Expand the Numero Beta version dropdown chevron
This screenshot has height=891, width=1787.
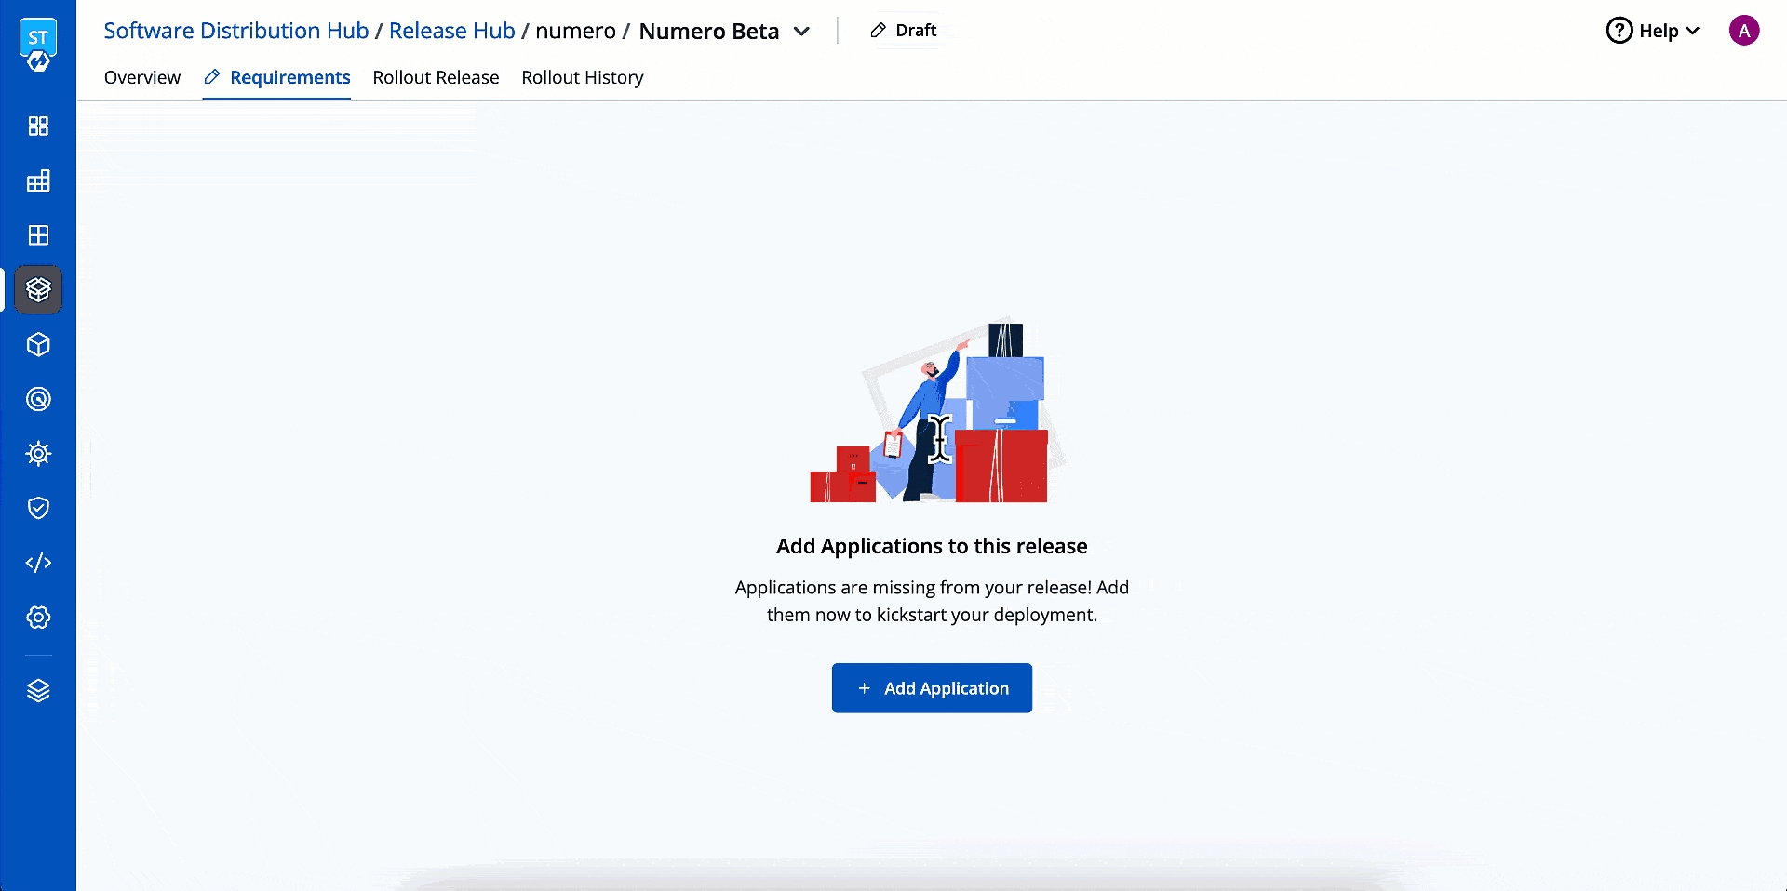pos(801,32)
